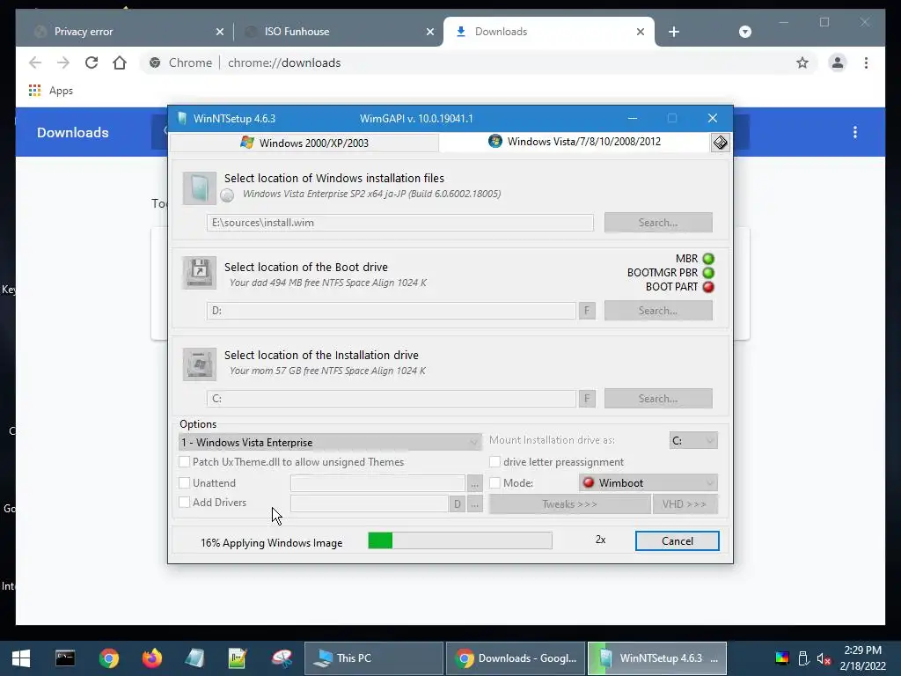
Task: Click the Boot drive floppy icon
Action: pyautogui.click(x=200, y=273)
